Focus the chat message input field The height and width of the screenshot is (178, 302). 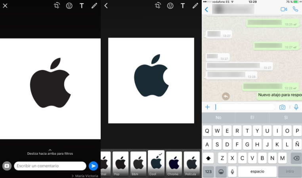coord(244,107)
